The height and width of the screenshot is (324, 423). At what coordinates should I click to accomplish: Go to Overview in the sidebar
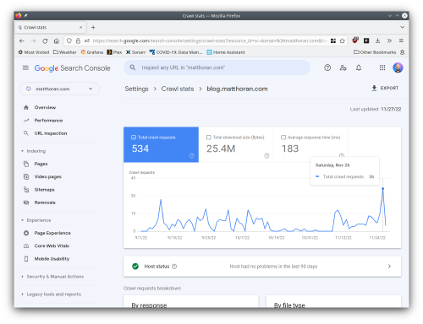coord(45,107)
